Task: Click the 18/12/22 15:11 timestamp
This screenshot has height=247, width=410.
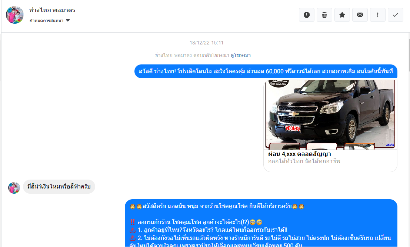Action: click(206, 43)
